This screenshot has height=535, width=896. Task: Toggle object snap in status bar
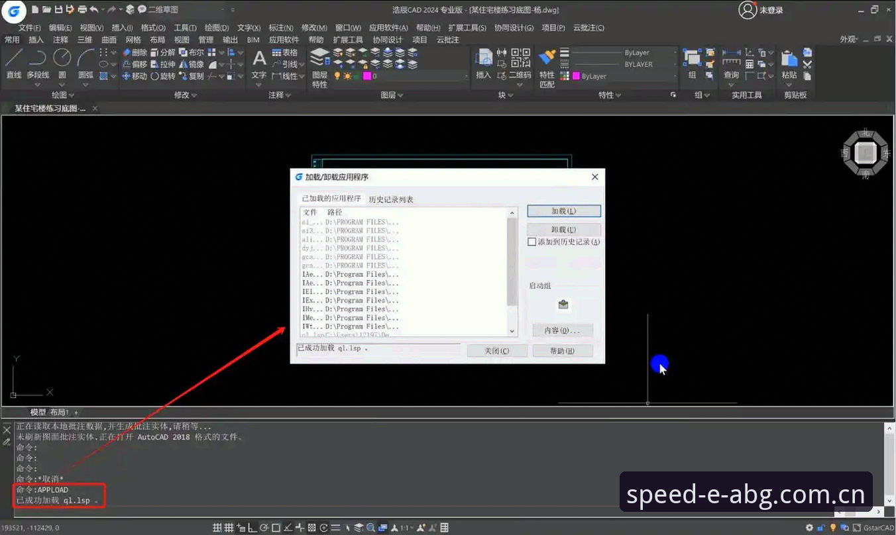tap(276, 528)
